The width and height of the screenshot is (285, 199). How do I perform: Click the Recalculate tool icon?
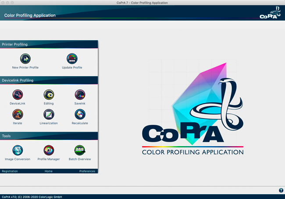[80, 114]
